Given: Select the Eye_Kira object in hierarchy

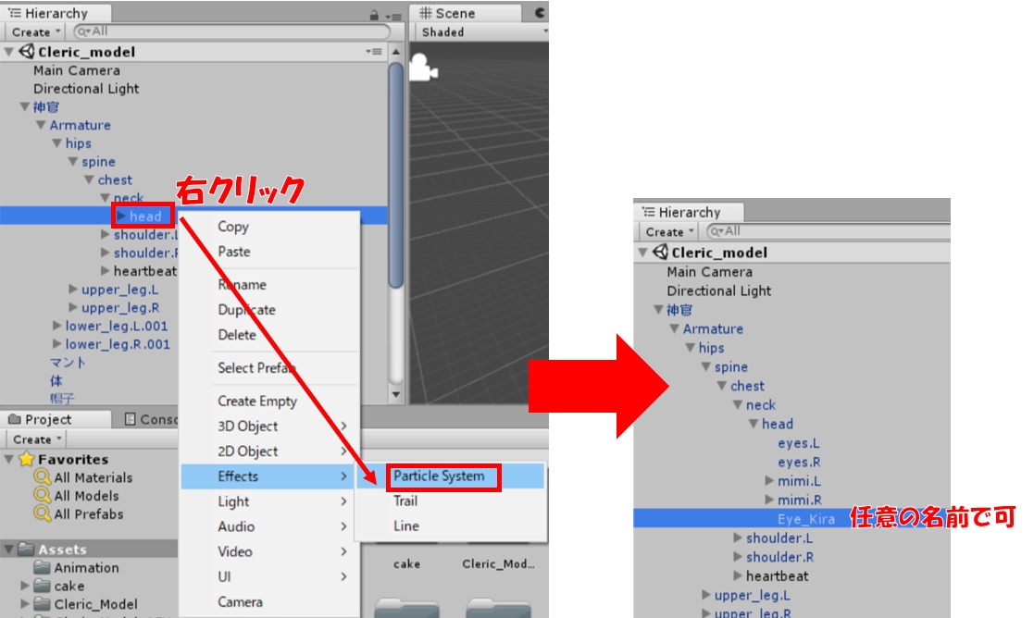Looking at the screenshot, I should 805,519.
